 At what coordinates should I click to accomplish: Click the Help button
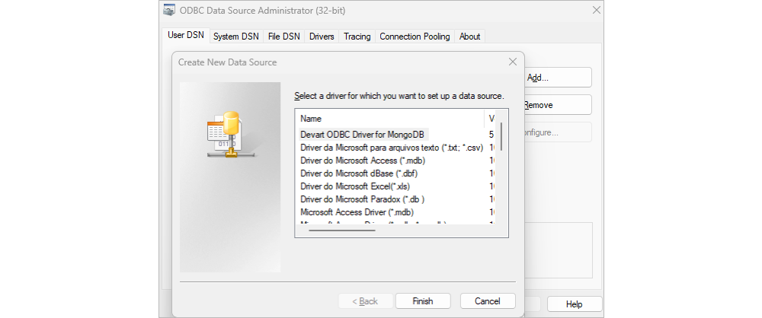click(x=574, y=304)
